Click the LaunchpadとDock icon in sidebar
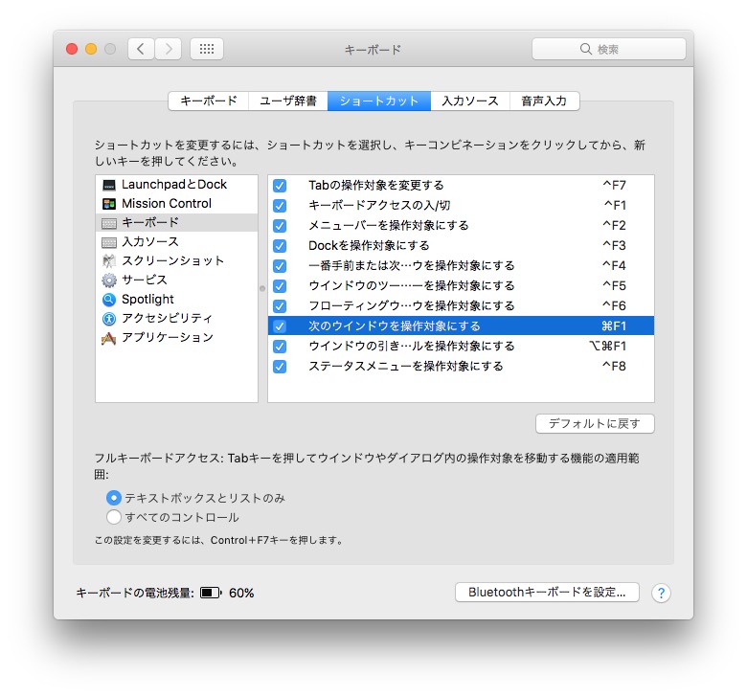The image size is (747, 696). click(x=109, y=185)
